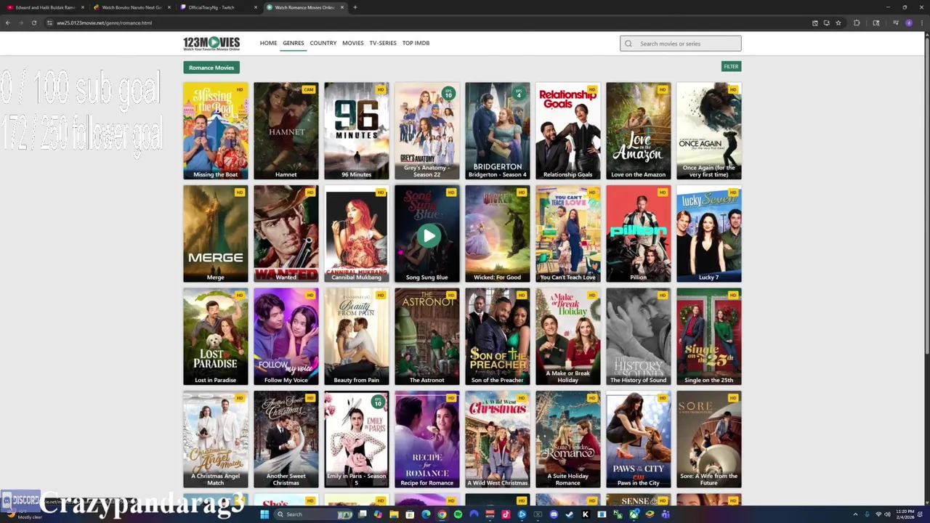Screen dimensions: 930x523
Task: Open Discord from the taskbar
Action: [554, 514]
